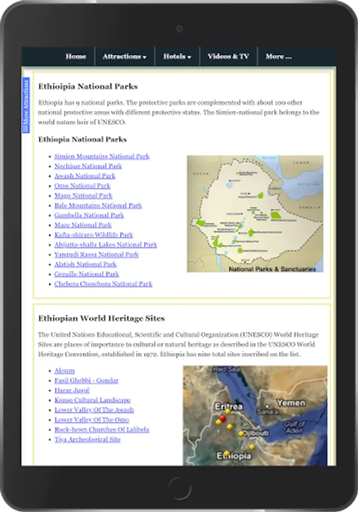Open Omo National Park link
358x512 pixels.
coord(83,186)
